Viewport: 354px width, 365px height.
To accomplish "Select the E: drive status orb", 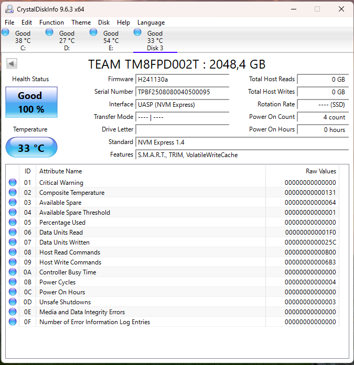I will [x=94, y=32].
